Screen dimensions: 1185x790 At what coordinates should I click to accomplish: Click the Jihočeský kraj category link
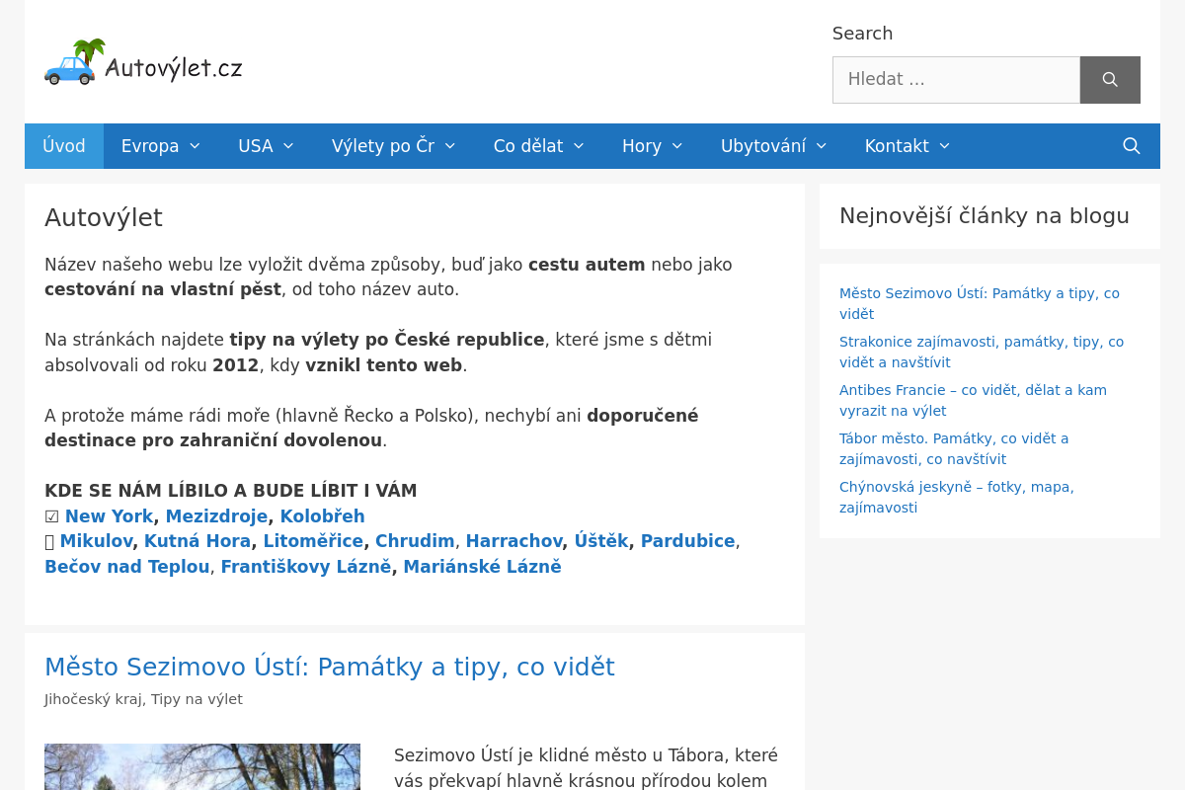click(x=93, y=699)
